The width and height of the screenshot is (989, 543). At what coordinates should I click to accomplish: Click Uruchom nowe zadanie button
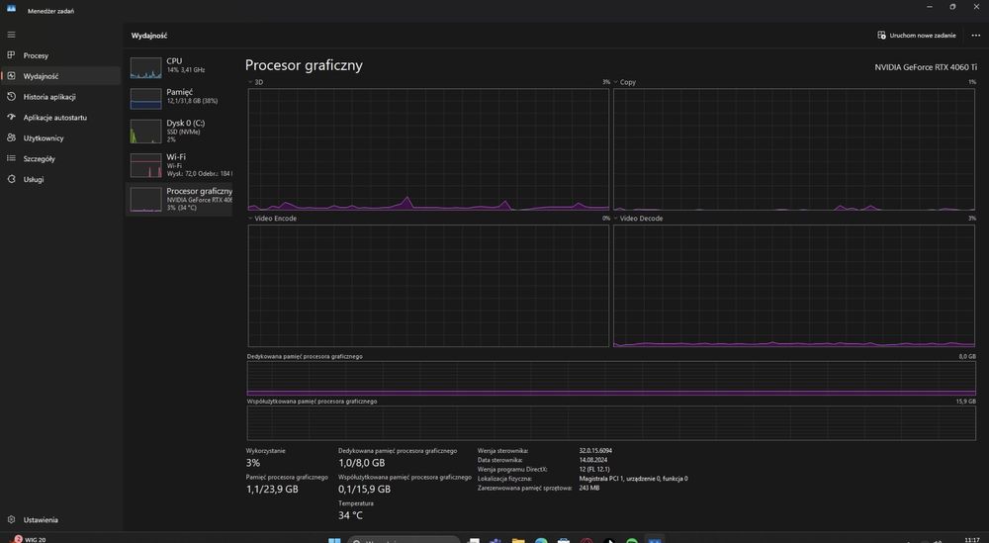click(917, 36)
